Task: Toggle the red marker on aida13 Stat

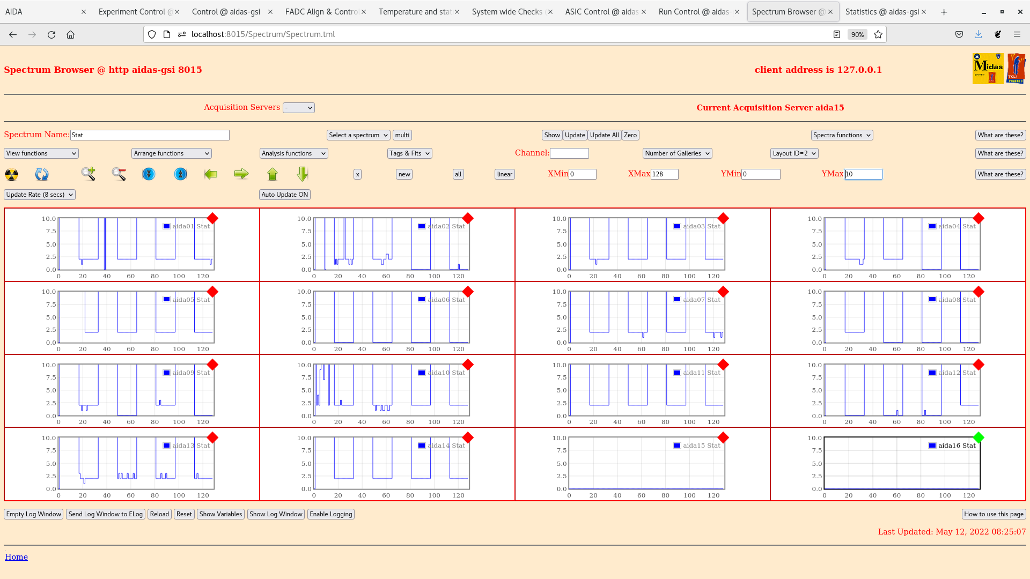Action: pyautogui.click(x=212, y=437)
